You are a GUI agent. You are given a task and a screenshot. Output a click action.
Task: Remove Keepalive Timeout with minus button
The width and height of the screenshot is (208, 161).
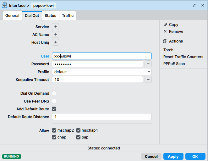pyautogui.click(x=148, y=79)
